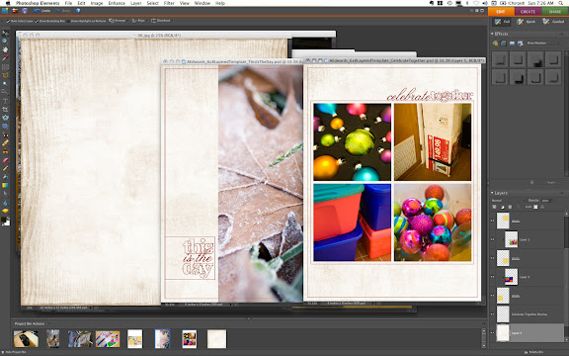This screenshot has height=356, width=569.
Task: Select the Cookie Cutter tool
Action: point(5,118)
